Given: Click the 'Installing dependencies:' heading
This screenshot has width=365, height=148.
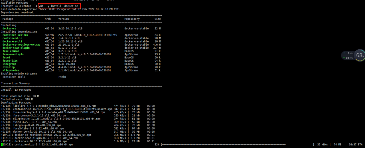Looking at the screenshot, I should coord(19,32).
